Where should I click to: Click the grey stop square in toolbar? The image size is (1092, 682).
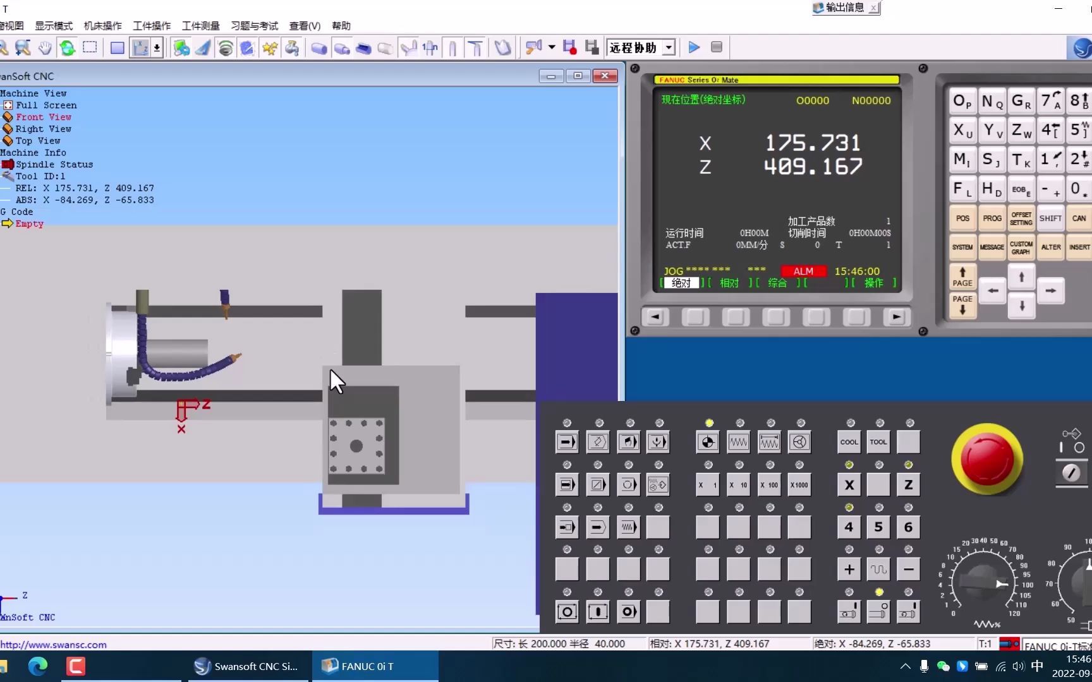[x=717, y=47]
